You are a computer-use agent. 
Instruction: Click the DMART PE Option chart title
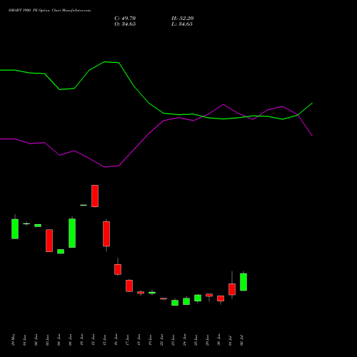(x=49, y=11)
